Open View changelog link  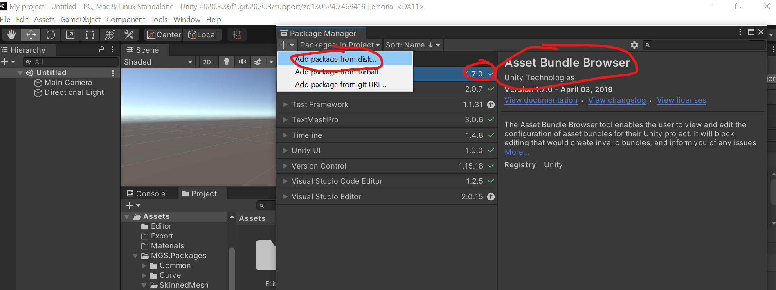[617, 100]
